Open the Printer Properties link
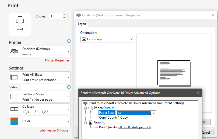This screenshot has height=139, width=218. (x=57, y=60)
